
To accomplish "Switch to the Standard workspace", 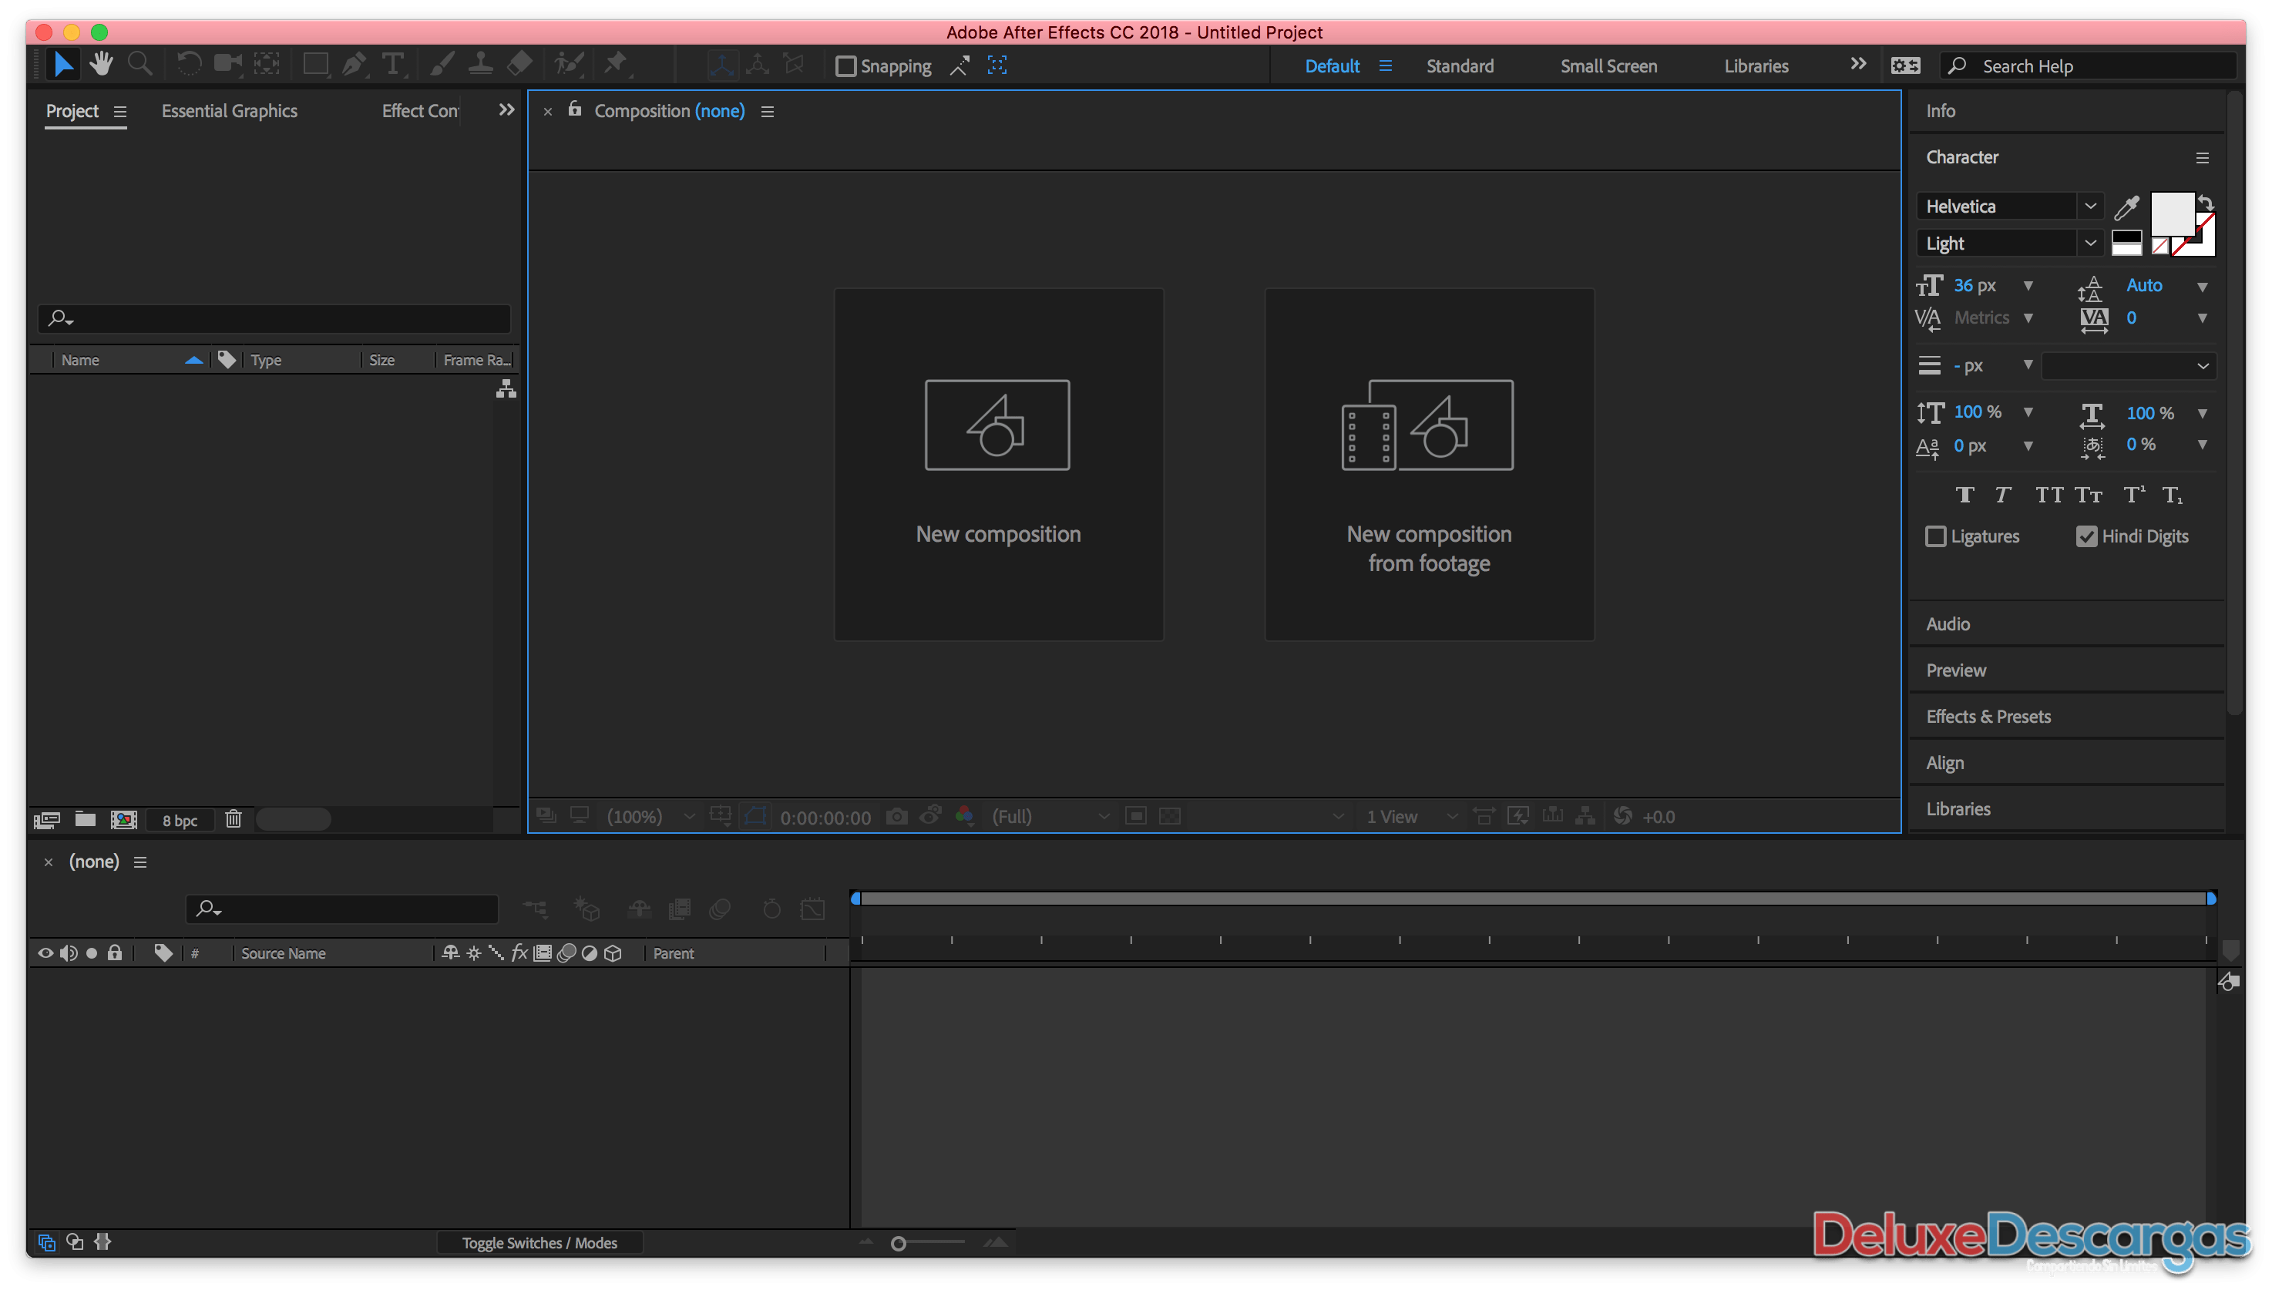I will tap(1460, 66).
